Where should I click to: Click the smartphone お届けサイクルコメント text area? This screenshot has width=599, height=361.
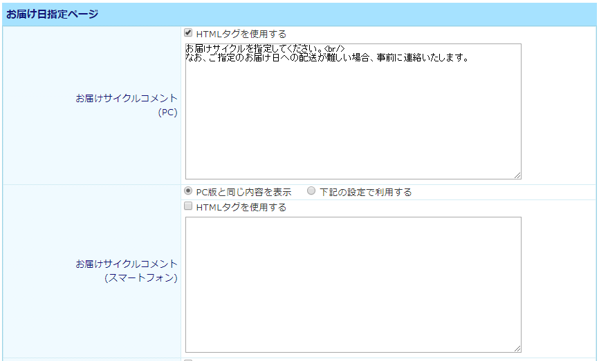353,285
